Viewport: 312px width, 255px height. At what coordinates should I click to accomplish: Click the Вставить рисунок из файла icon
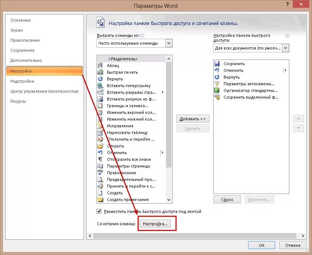coord(100,99)
